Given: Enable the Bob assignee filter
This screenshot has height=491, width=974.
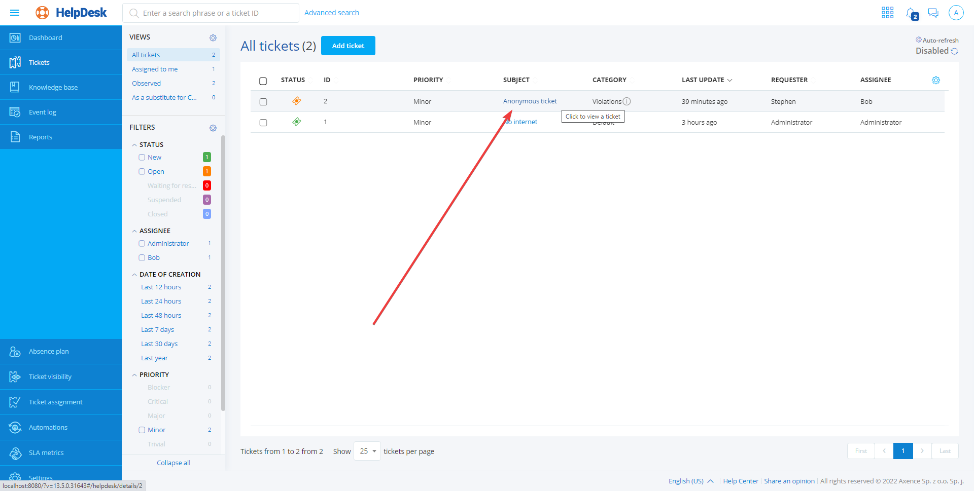Looking at the screenshot, I should 142,258.
